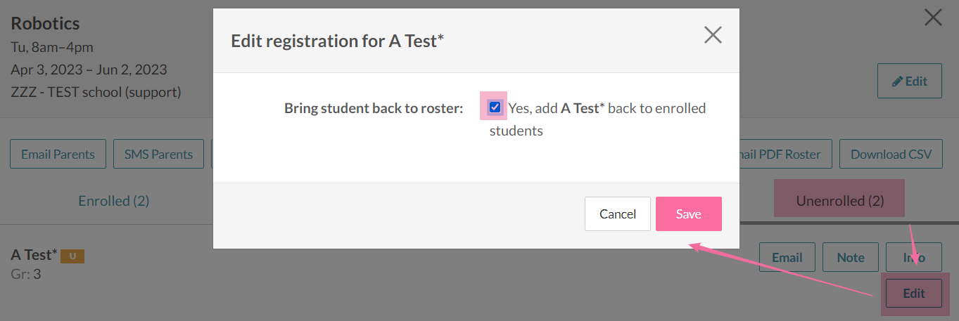Screen dimensions: 959x321
Task: Open Info for student A Test*
Action: tap(913, 257)
